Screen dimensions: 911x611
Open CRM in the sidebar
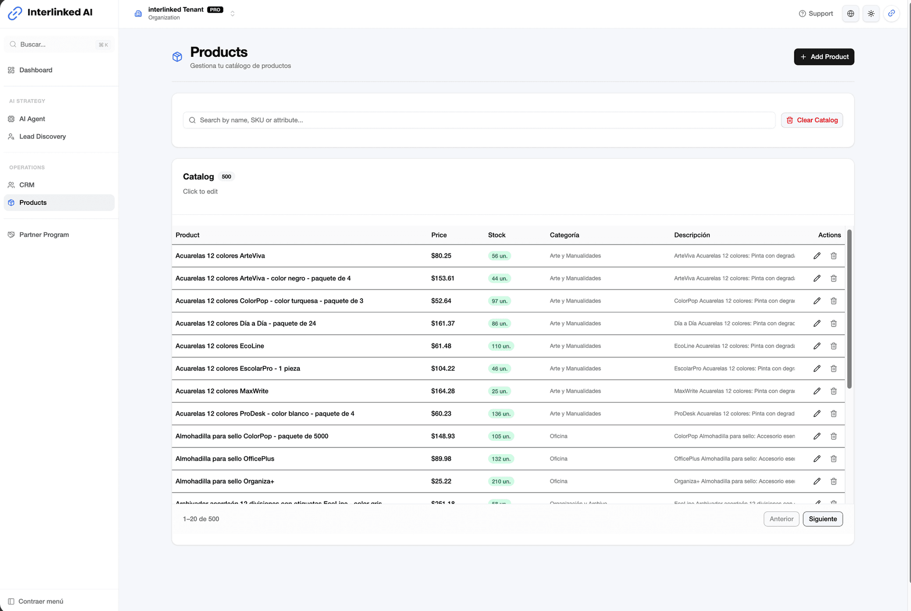point(59,185)
